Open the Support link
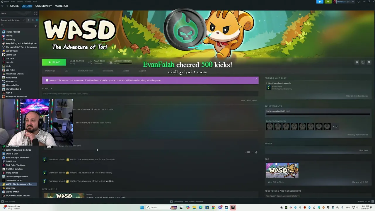 (x=142, y=71)
